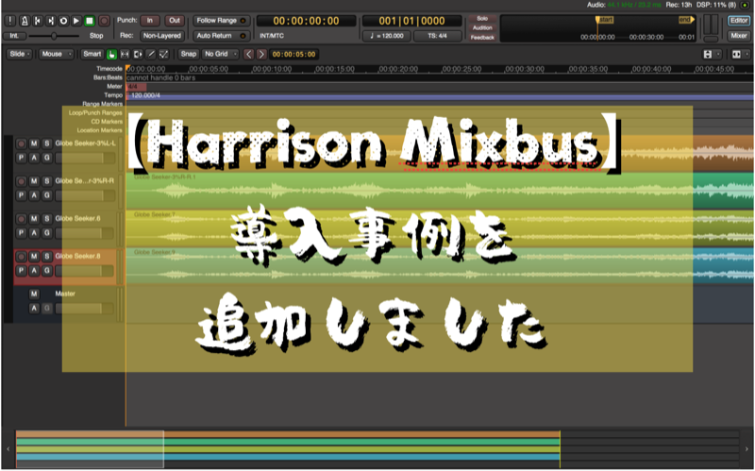Nudge forward with right arrow icon

pos(261,54)
